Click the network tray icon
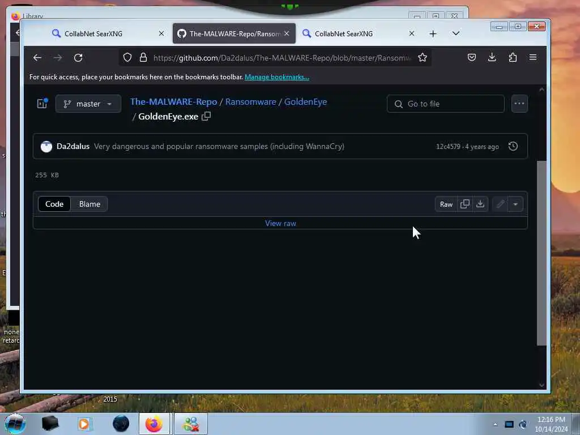This screenshot has width=580, height=435. pyautogui.click(x=509, y=424)
